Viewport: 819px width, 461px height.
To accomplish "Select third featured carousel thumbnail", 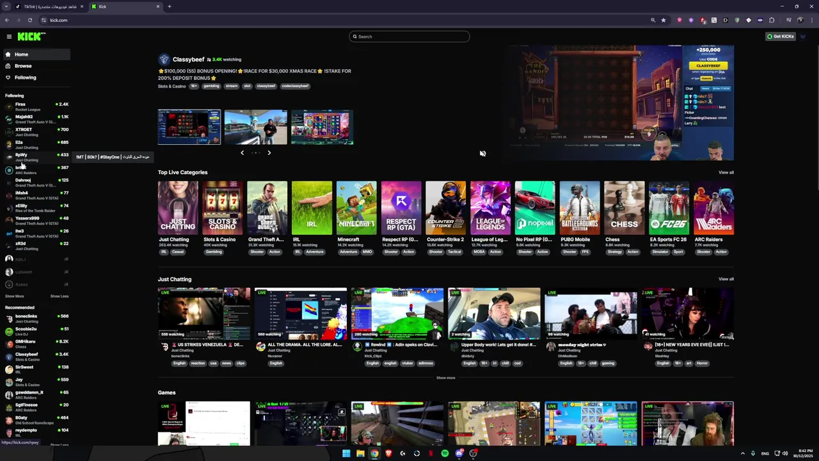I will pyautogui.click(x=322, y=127).
